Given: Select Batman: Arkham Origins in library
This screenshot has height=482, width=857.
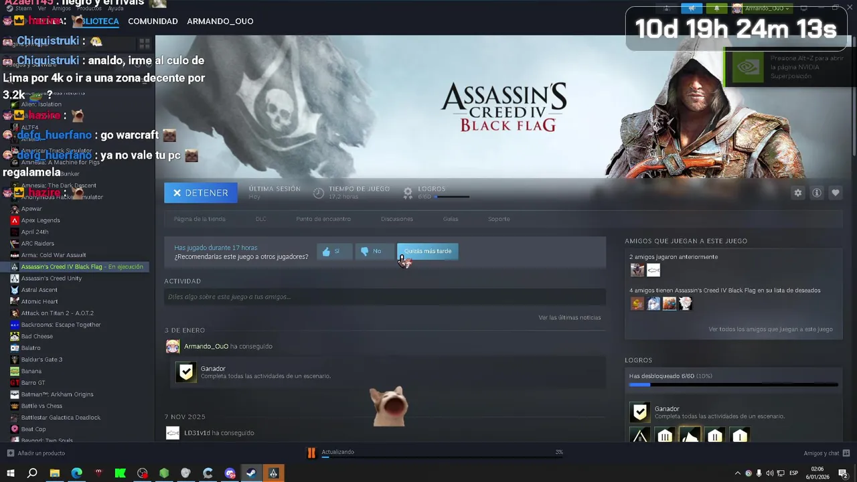Looking at the screenshot, I should click(x=57, y=394).
